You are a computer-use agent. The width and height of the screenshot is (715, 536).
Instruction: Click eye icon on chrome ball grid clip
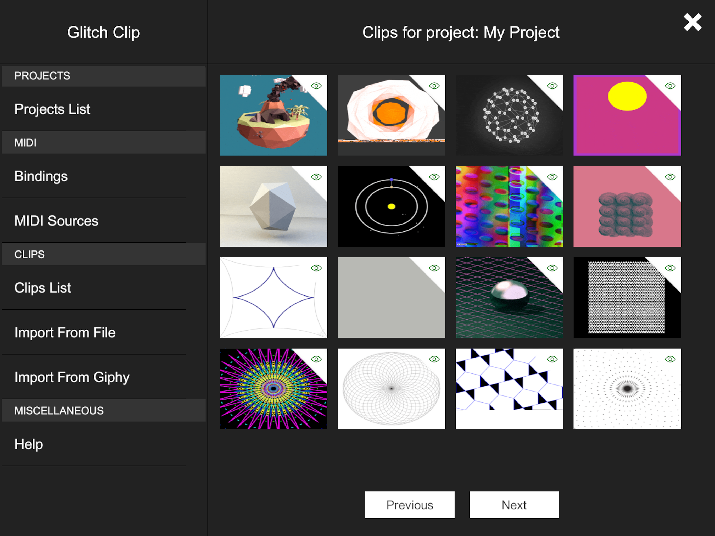click(552, 268)
